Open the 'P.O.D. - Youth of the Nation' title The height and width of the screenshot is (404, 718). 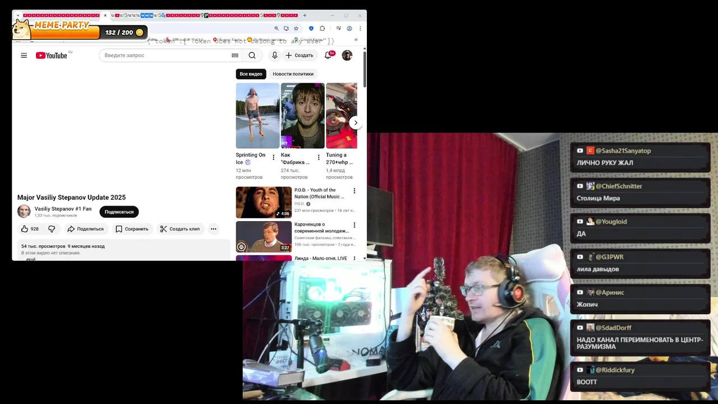[319, 194]
